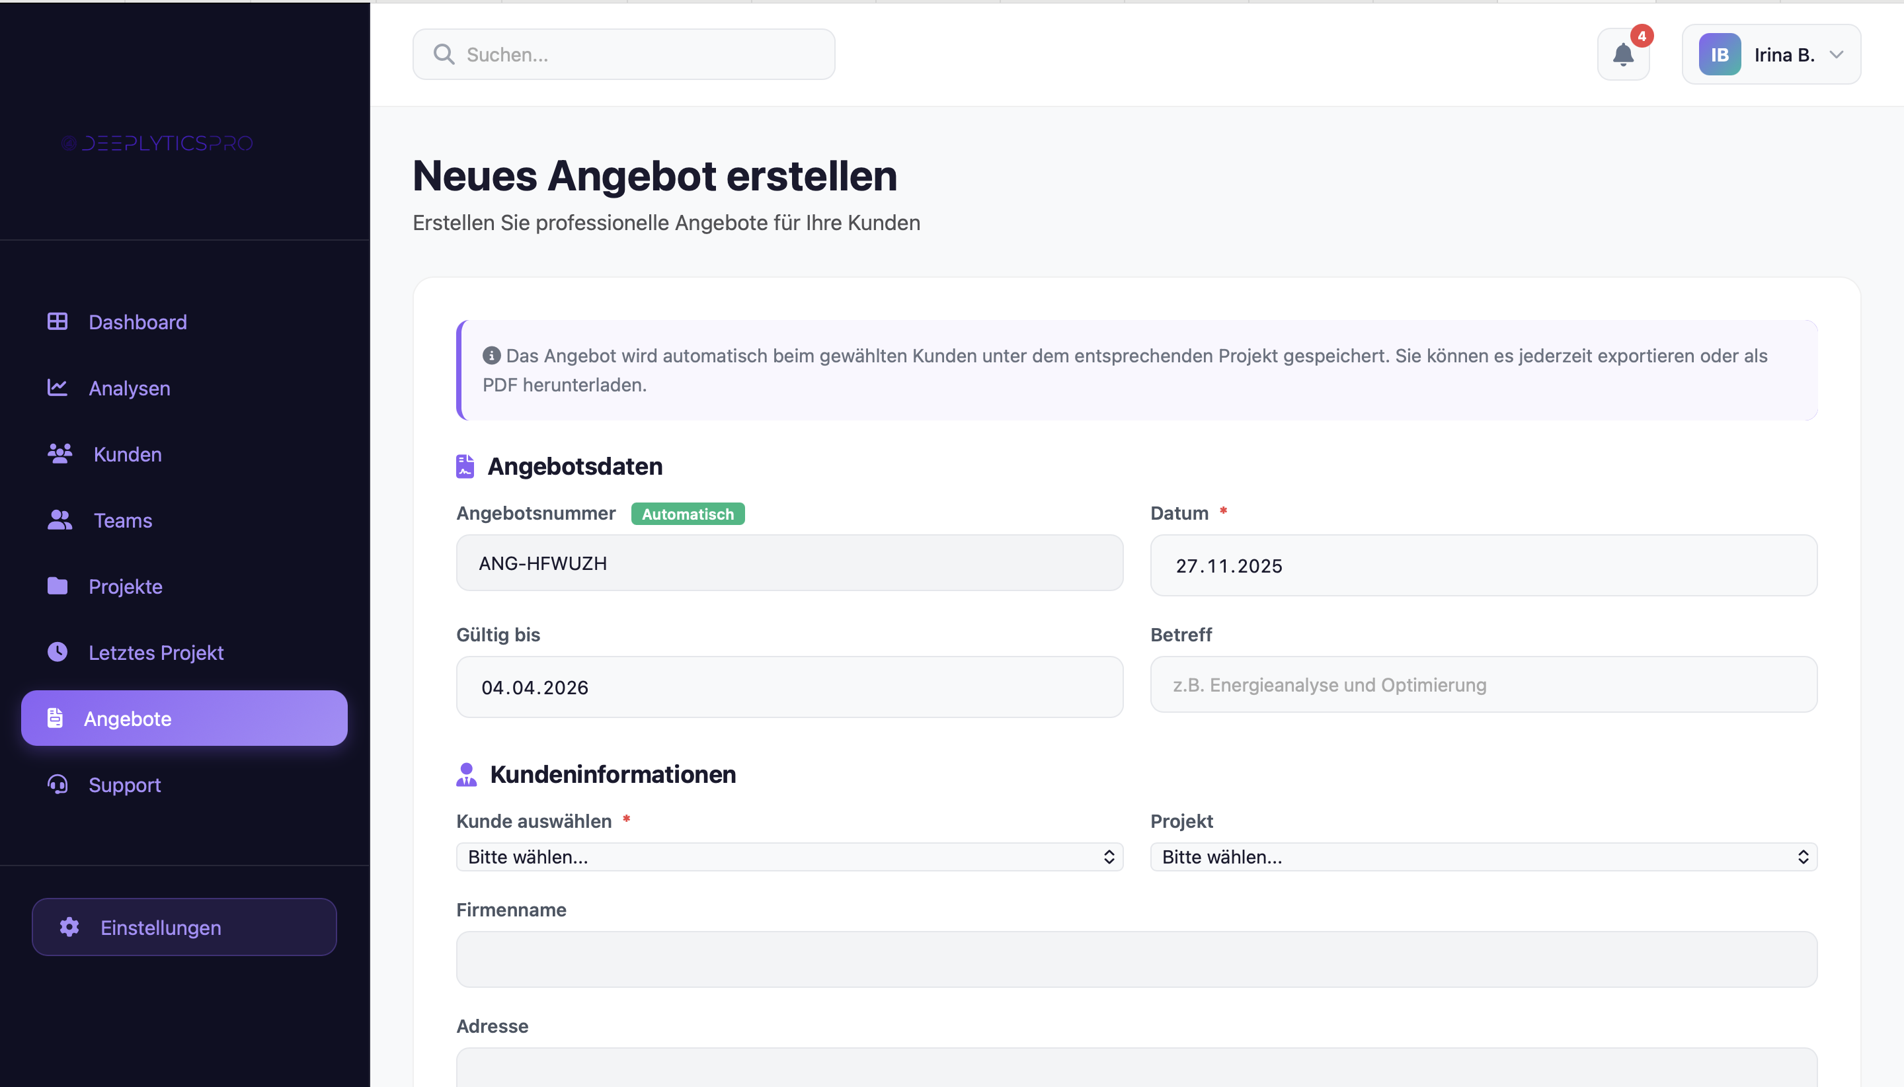The height and width of the screenshot is (1087, 1904).
Task: Click the Gültig bis field 04.04.2026
Action: pos(789,687)
